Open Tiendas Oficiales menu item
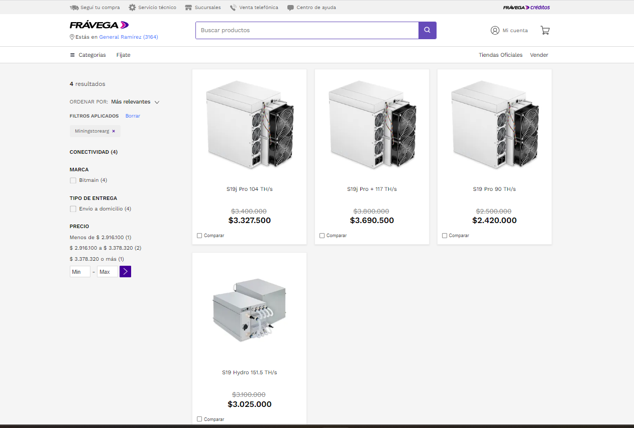The width and height of the screenshot is (634, 428). (500, 55)
